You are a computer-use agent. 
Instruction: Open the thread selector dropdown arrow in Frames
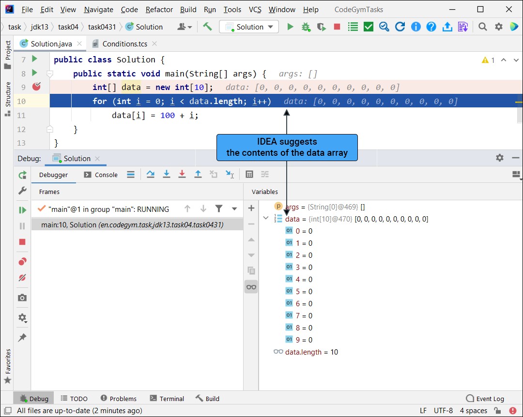point(234,209)
